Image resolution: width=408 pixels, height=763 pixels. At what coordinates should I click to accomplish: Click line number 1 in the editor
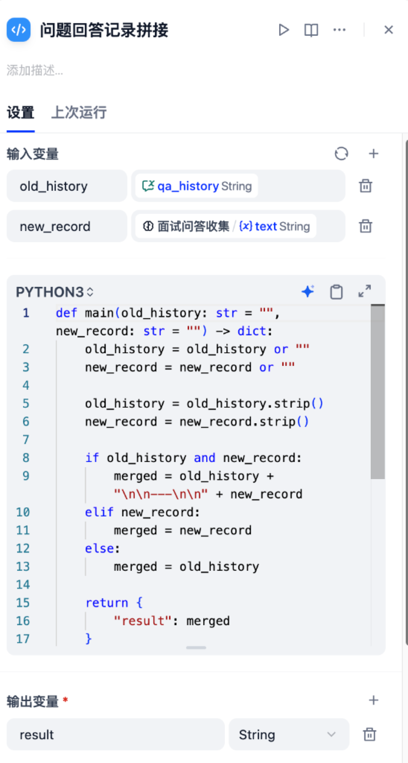point(26,313)
